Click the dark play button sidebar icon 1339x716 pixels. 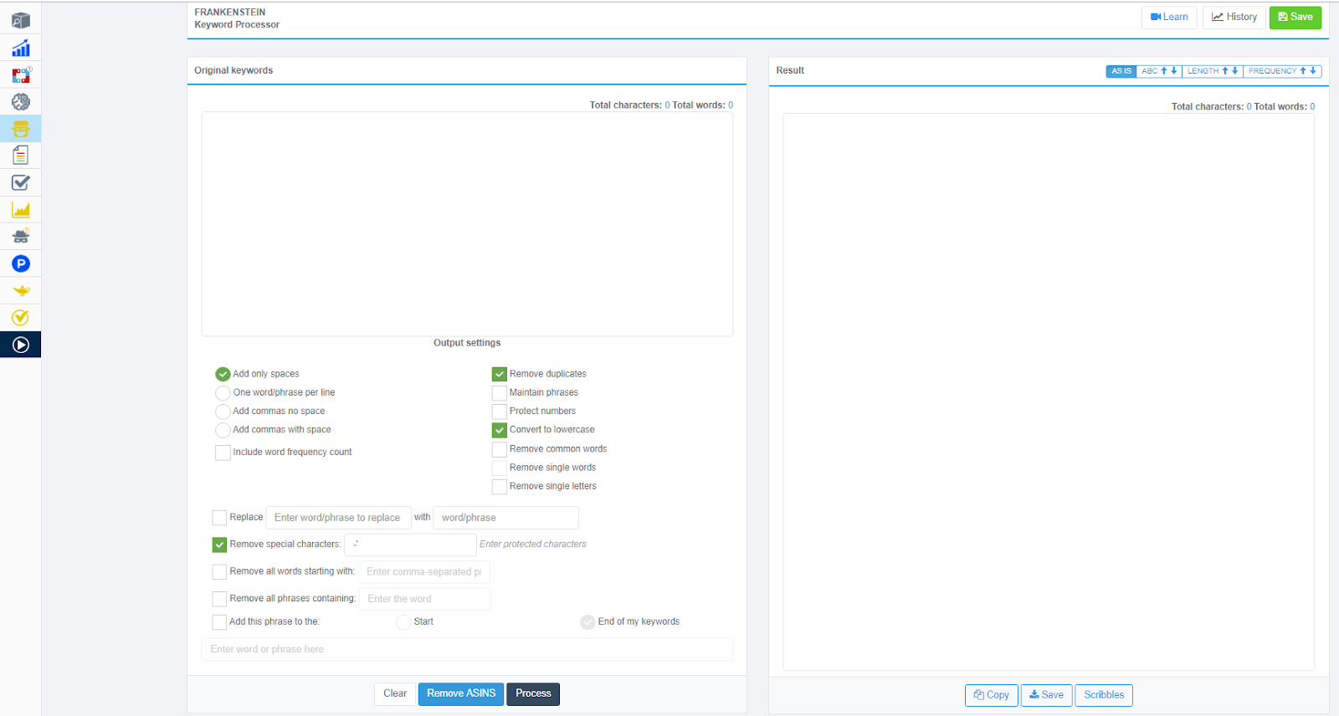tap(21, 345)
